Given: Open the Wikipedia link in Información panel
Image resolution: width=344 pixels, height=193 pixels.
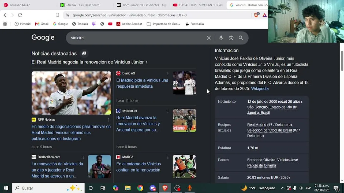Looking at the screenshot, I should [x=260, y=89].
